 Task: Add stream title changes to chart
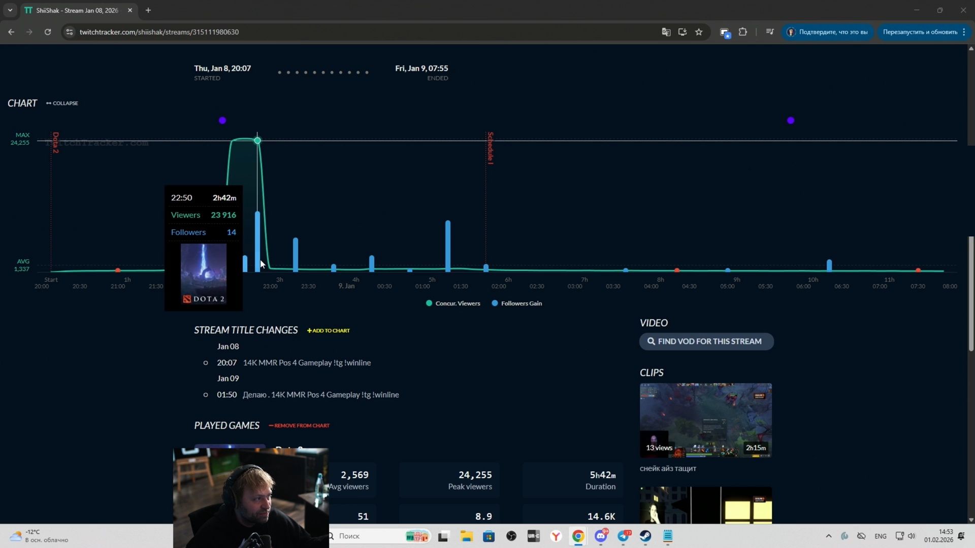coord(328,330)
